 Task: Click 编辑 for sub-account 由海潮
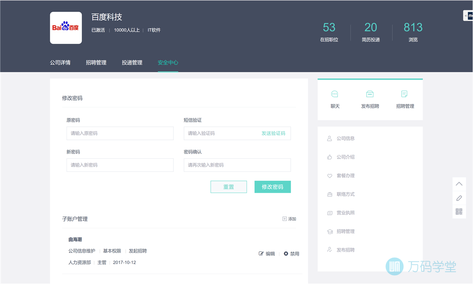270,253
